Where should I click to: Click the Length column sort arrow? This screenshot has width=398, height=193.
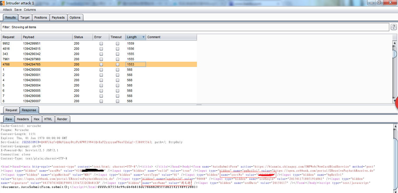143,37
